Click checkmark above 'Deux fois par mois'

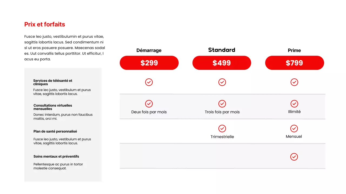[149, 104]
